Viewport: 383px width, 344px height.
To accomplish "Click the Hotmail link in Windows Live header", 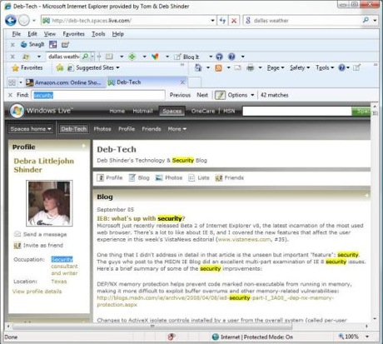I will 142,111.
